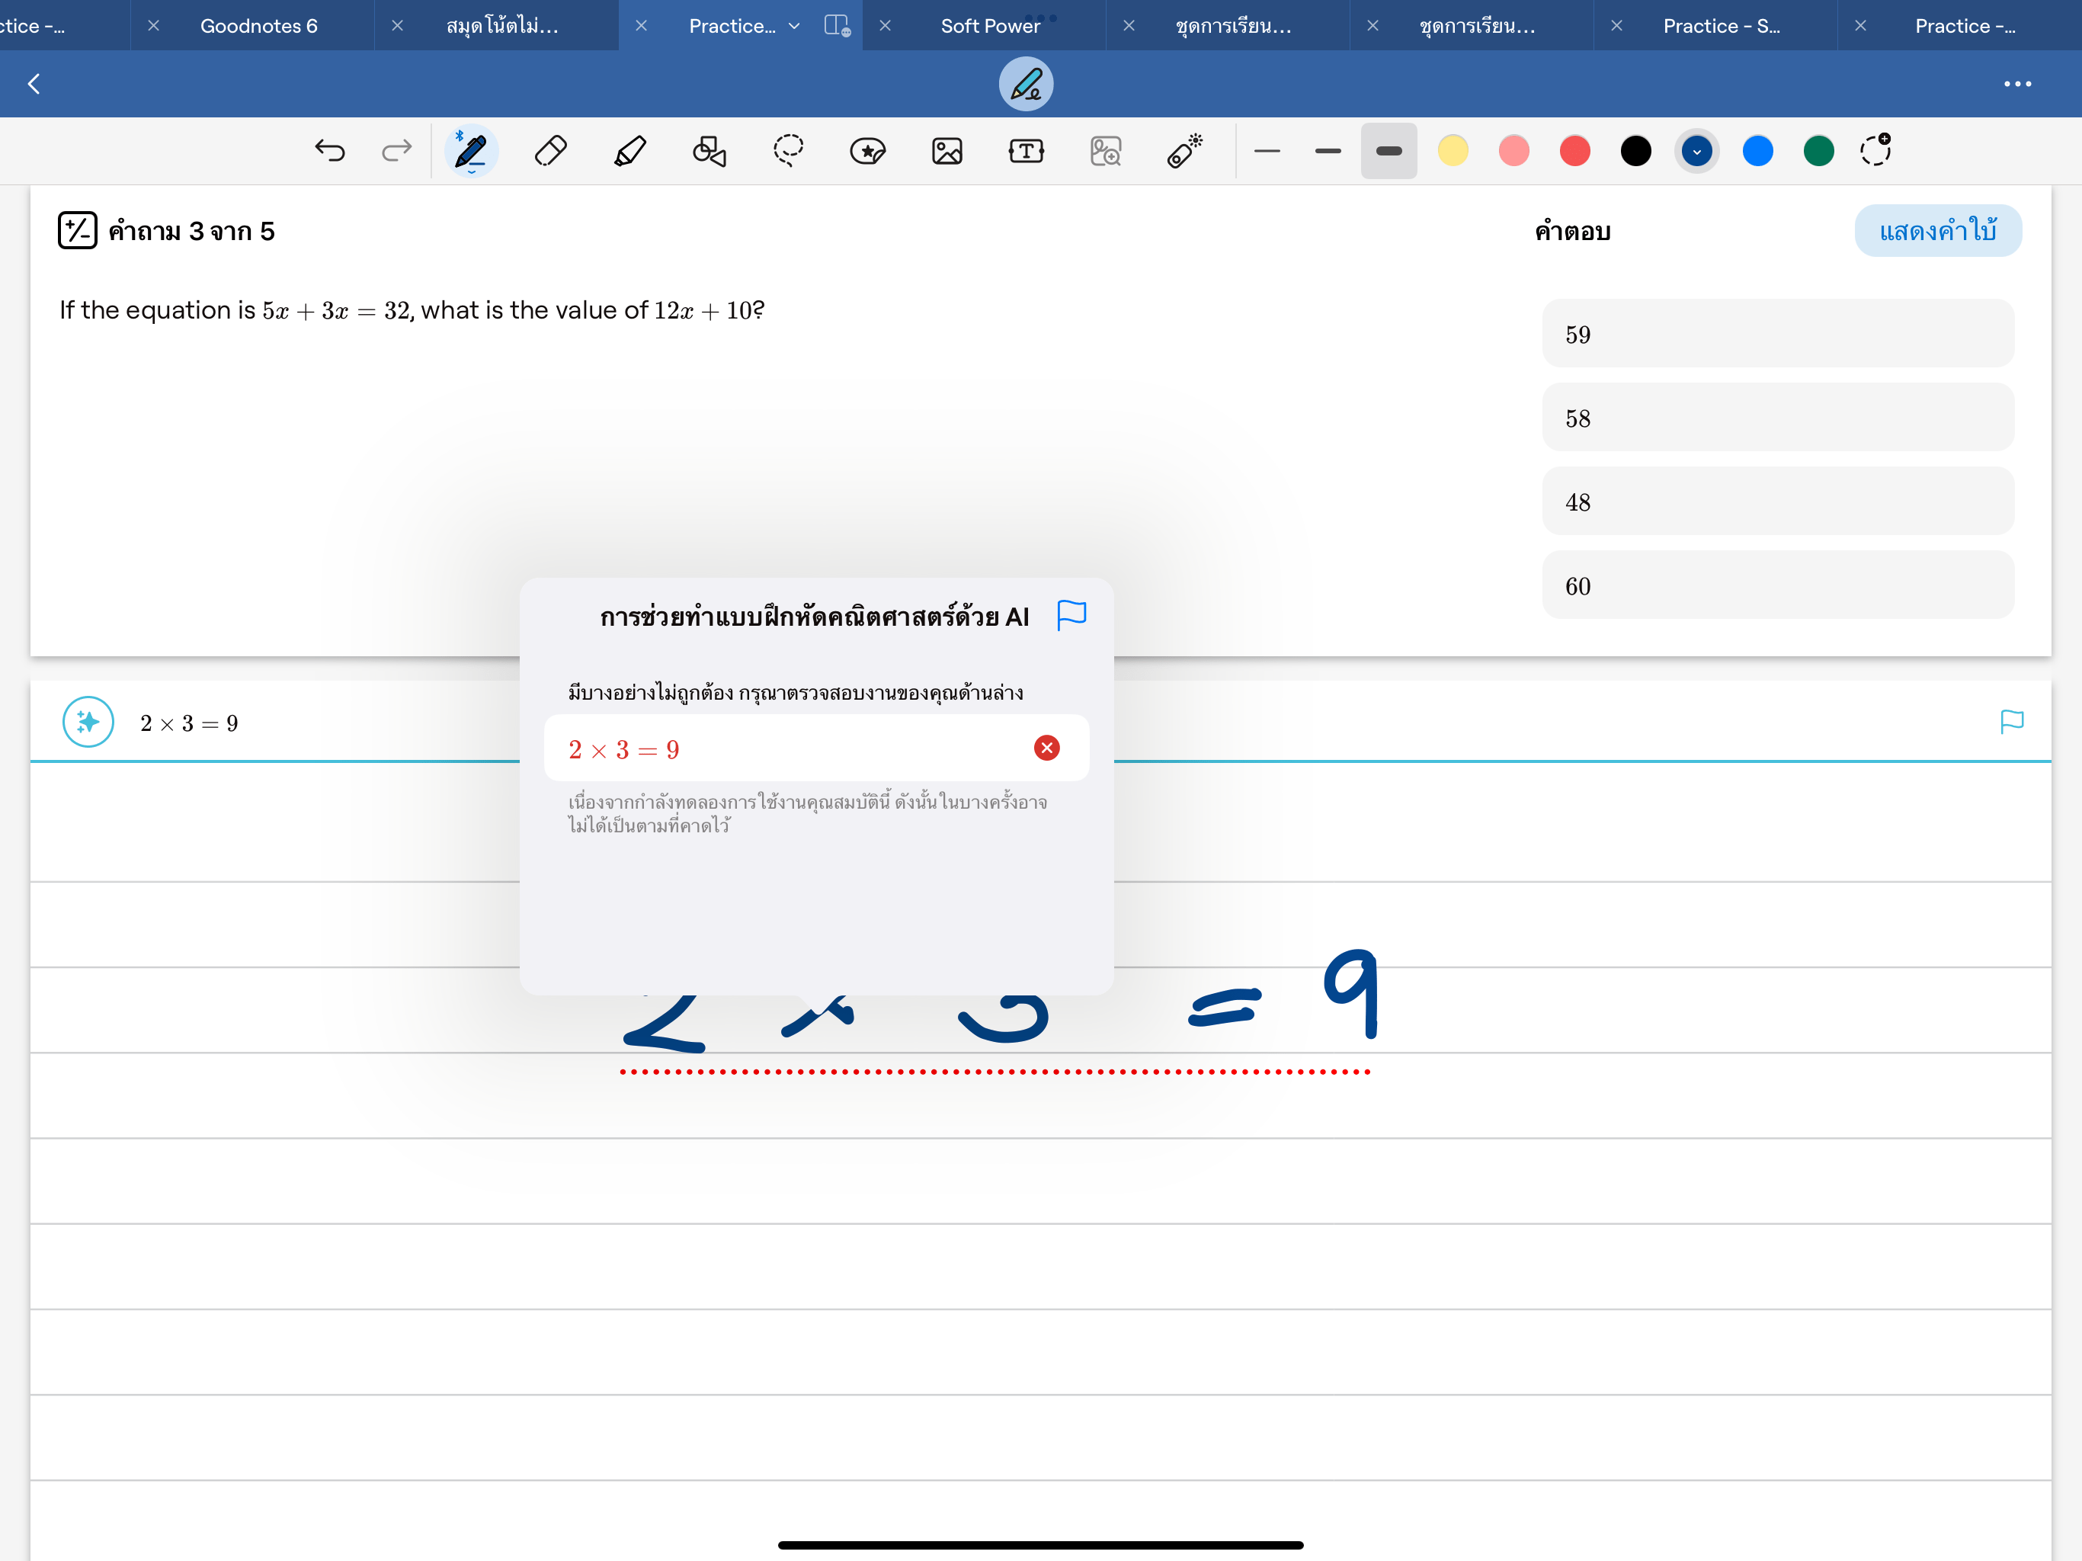Select the Text box tool
Image resolution: width=2082 pixels, height=1561 pixels.
coord(1026,151)
